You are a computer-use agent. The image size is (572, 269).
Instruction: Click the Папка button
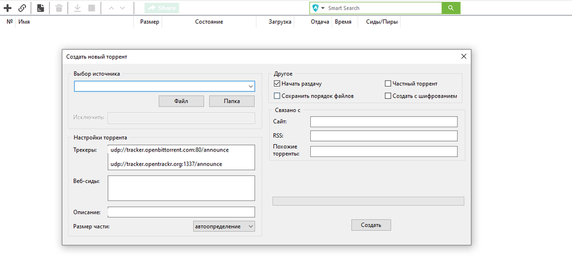point(231,101)
